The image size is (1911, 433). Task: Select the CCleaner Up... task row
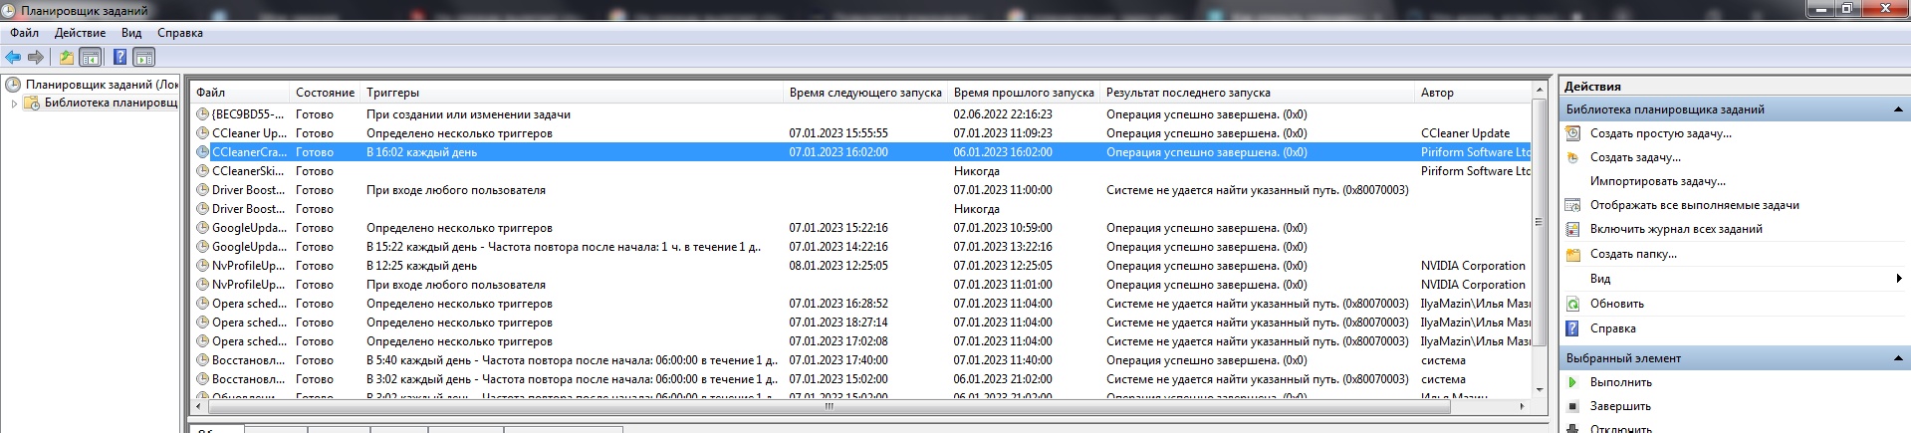coord(861,133)
